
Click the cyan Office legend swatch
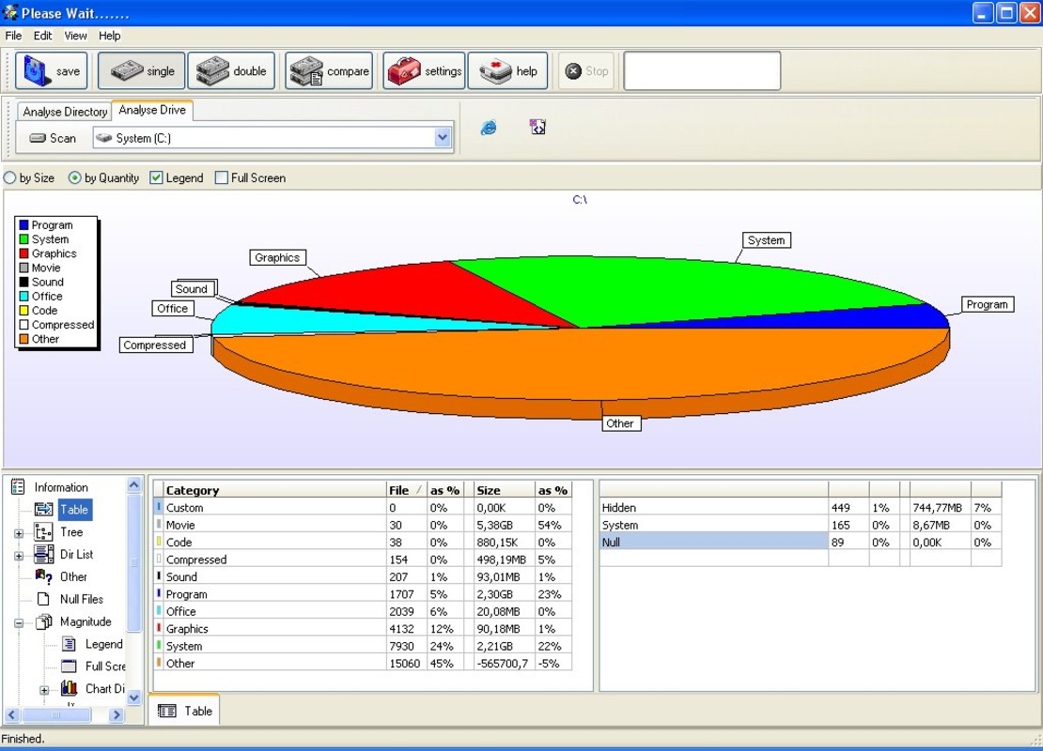pyautogui.click(x=23, y=297)
